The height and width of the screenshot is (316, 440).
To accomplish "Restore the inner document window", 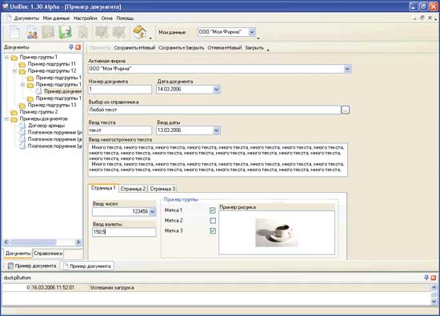I will [x=422, y=18].
